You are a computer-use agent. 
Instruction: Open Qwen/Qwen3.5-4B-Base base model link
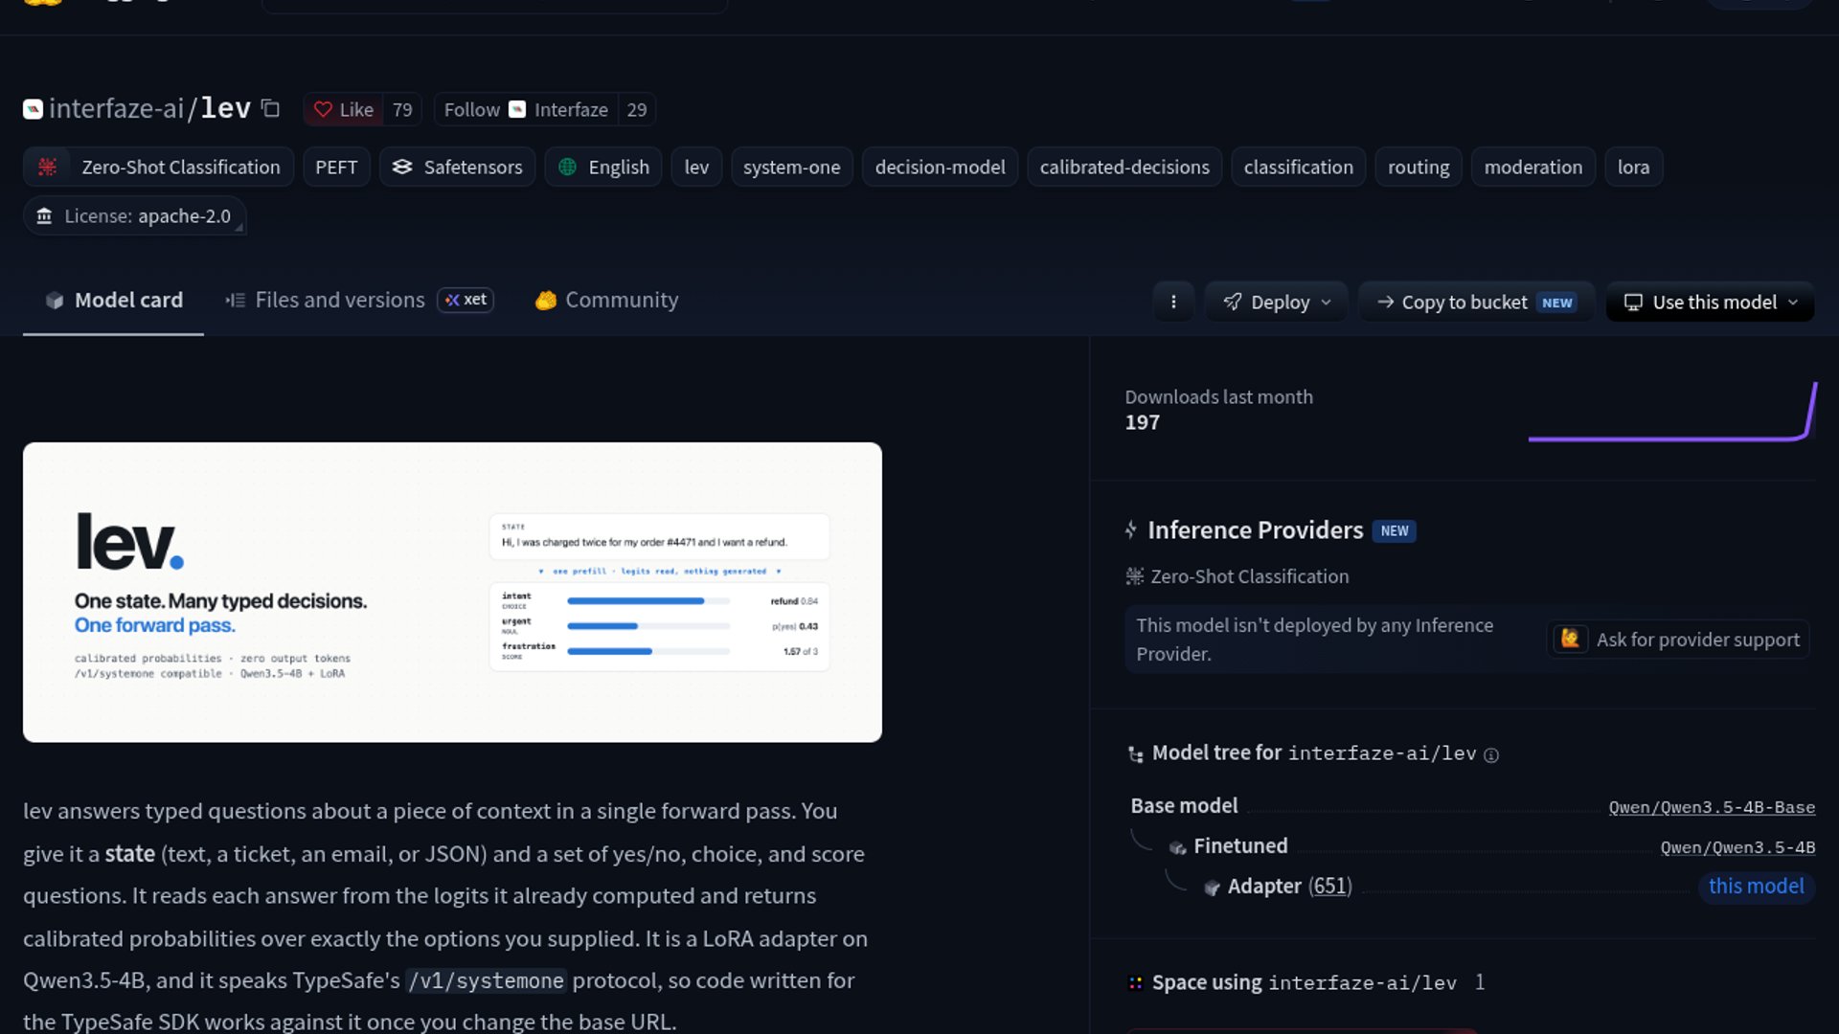coord(1712,807)
